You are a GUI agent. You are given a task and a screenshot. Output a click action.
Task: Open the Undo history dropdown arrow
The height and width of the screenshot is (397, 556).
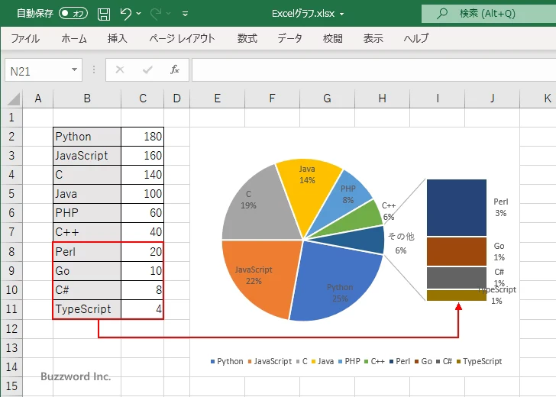pos(139,14)
